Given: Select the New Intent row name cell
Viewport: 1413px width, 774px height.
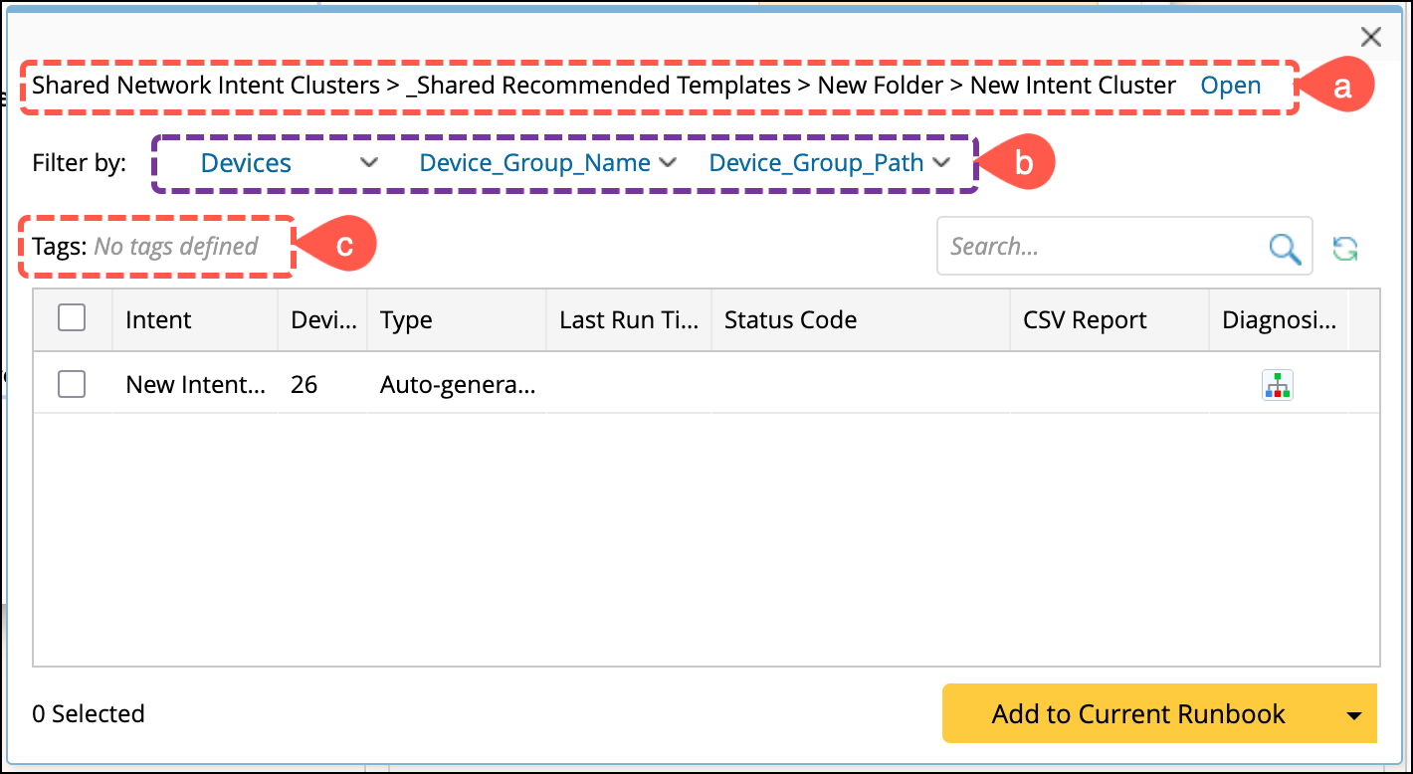Looking at the screenshot, I should (x=195, y=385).
